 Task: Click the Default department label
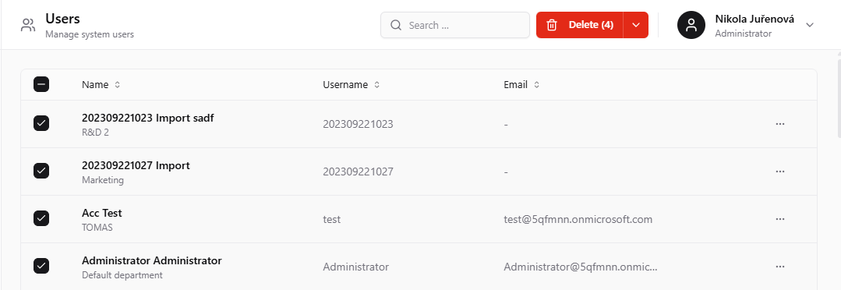click(122, 275)
